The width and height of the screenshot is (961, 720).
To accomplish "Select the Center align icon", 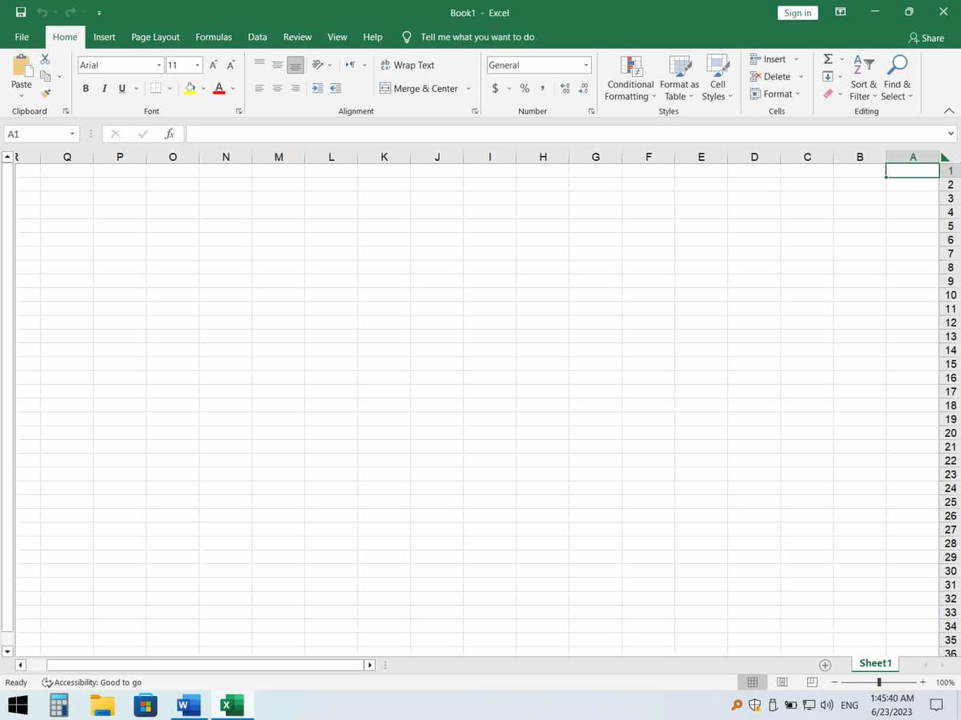I will click(277, 89).
